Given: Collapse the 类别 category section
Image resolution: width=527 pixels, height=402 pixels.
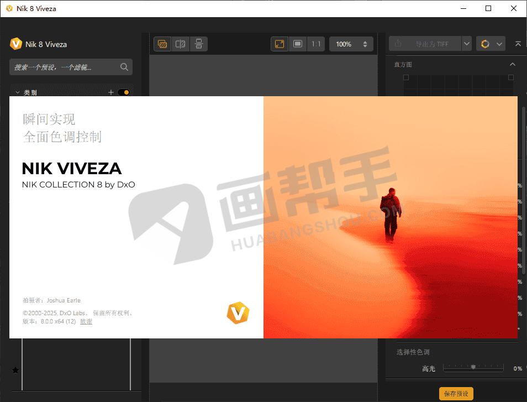Looking at the screenshot, I should coord(18,92).
